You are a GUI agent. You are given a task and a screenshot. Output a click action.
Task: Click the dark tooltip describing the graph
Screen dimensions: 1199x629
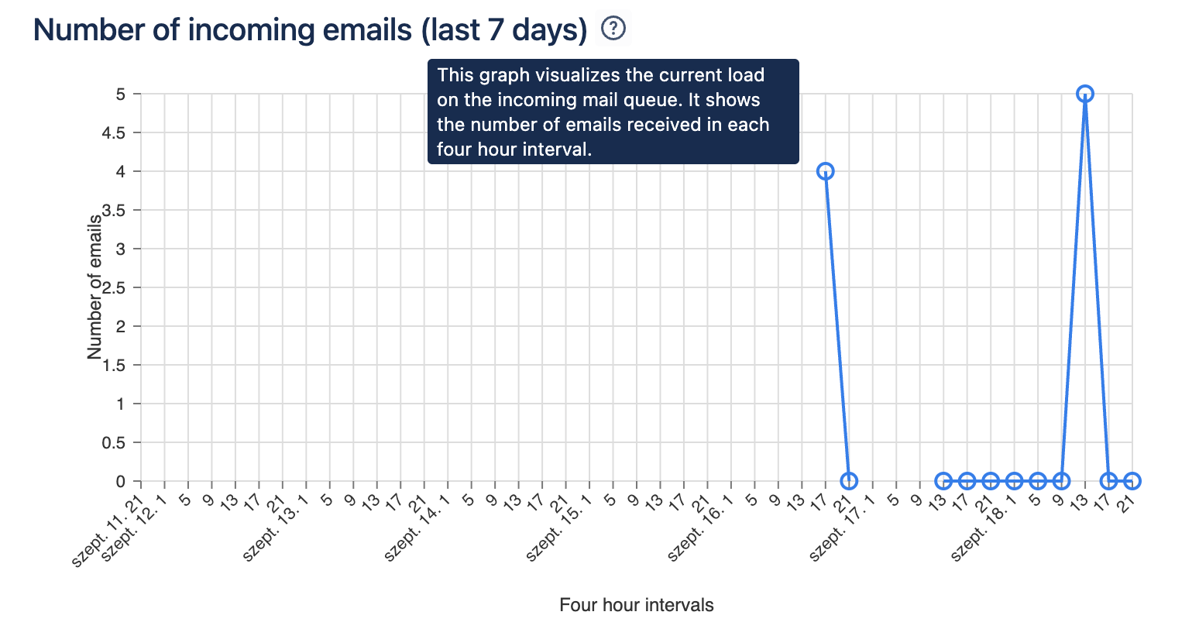tap(613, 112)
